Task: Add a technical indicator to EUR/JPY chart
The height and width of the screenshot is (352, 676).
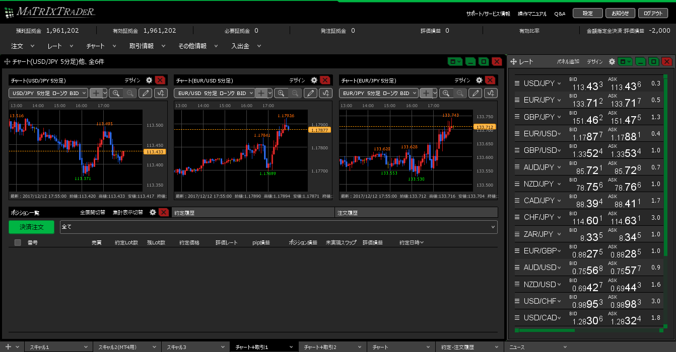Action: (491, 93)
